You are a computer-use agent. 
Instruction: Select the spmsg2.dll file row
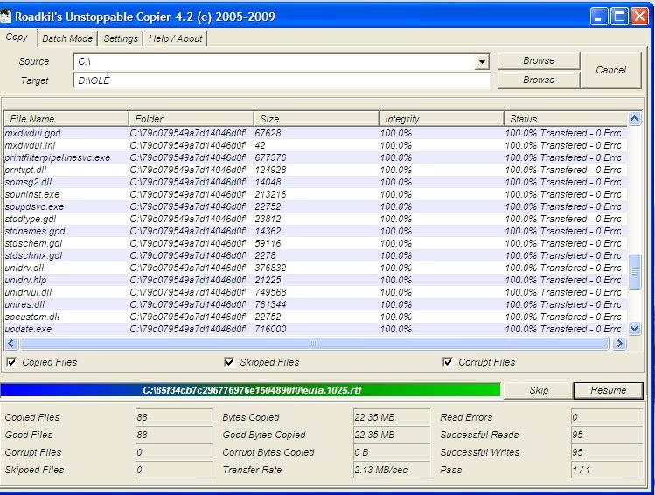point(316,182)
